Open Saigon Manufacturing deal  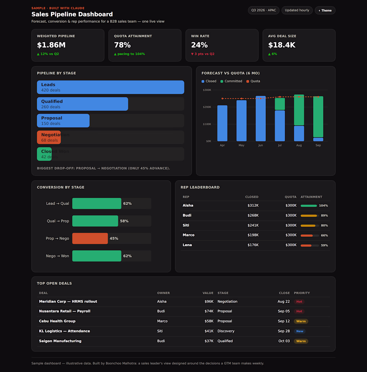pyautogui.click(x=60, y=341)
